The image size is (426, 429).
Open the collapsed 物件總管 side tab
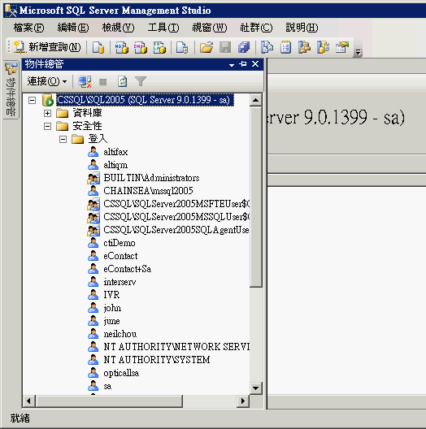pos(11,89)
